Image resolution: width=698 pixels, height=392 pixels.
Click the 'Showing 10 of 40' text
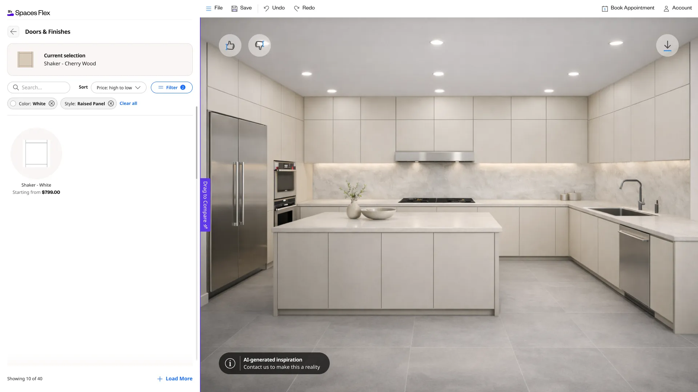[x=25, y=379]
